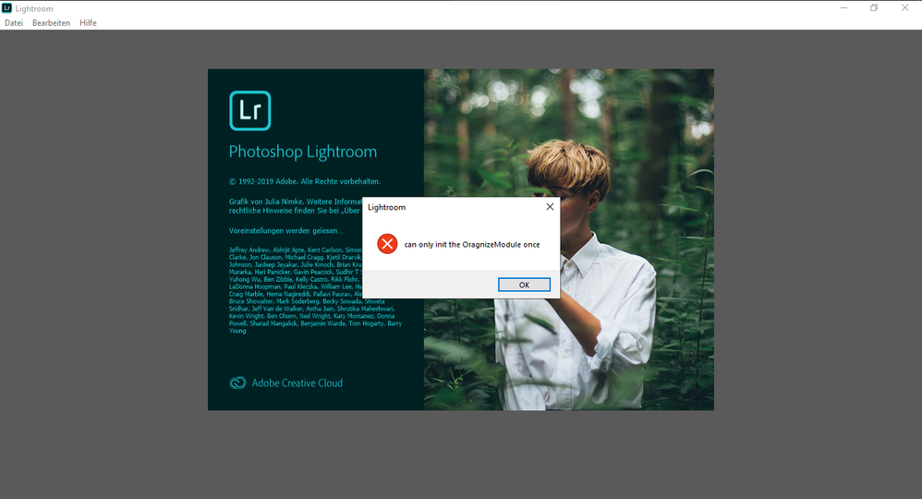Click the red error icon in the dialog
This screenshot has width=922, height=499.
pos(387,244)
